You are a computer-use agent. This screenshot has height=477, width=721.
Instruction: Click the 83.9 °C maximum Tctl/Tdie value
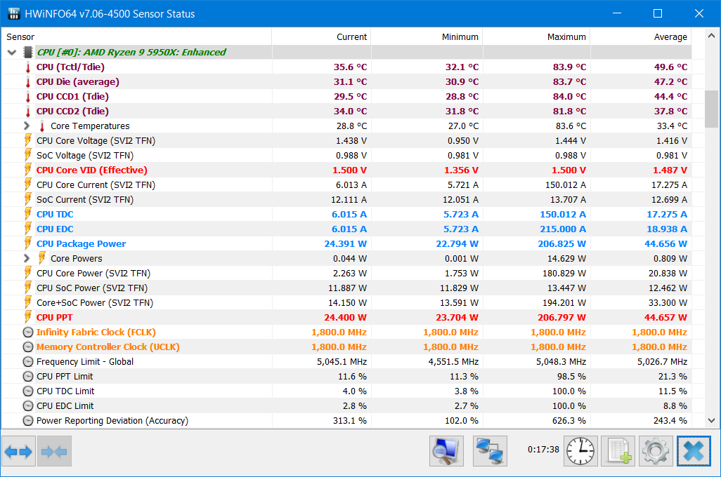click(569, 67)
